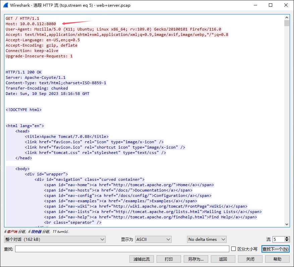Click the scrollbar up arrow
This screenshot has width=294, height=267.
[287, 17]
